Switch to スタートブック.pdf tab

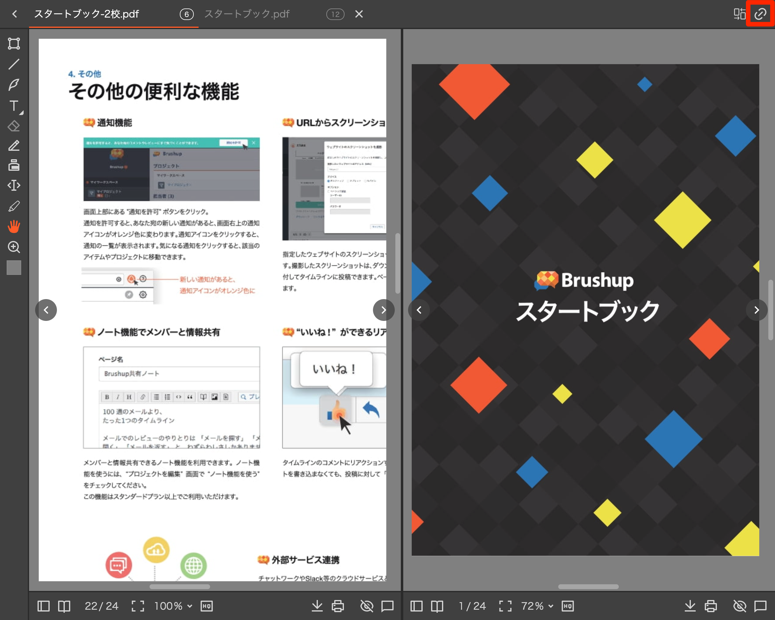point(247,14)
